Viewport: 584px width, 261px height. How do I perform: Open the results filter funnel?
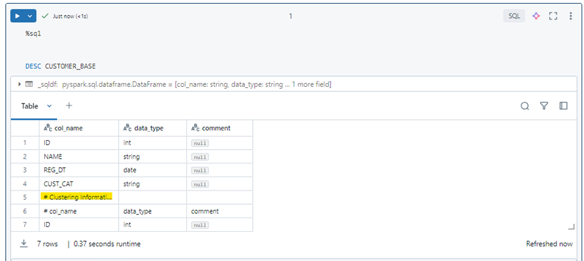544,106
